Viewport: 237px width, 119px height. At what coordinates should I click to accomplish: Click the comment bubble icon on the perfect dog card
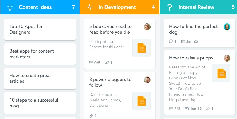click(x=171, y=41)
